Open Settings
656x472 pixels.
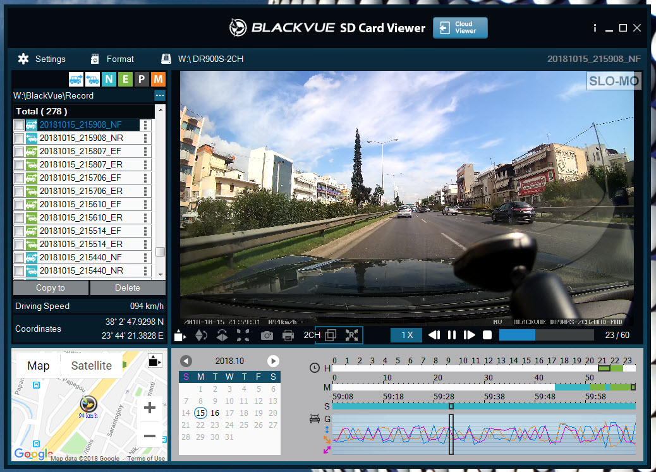(42, 59)
